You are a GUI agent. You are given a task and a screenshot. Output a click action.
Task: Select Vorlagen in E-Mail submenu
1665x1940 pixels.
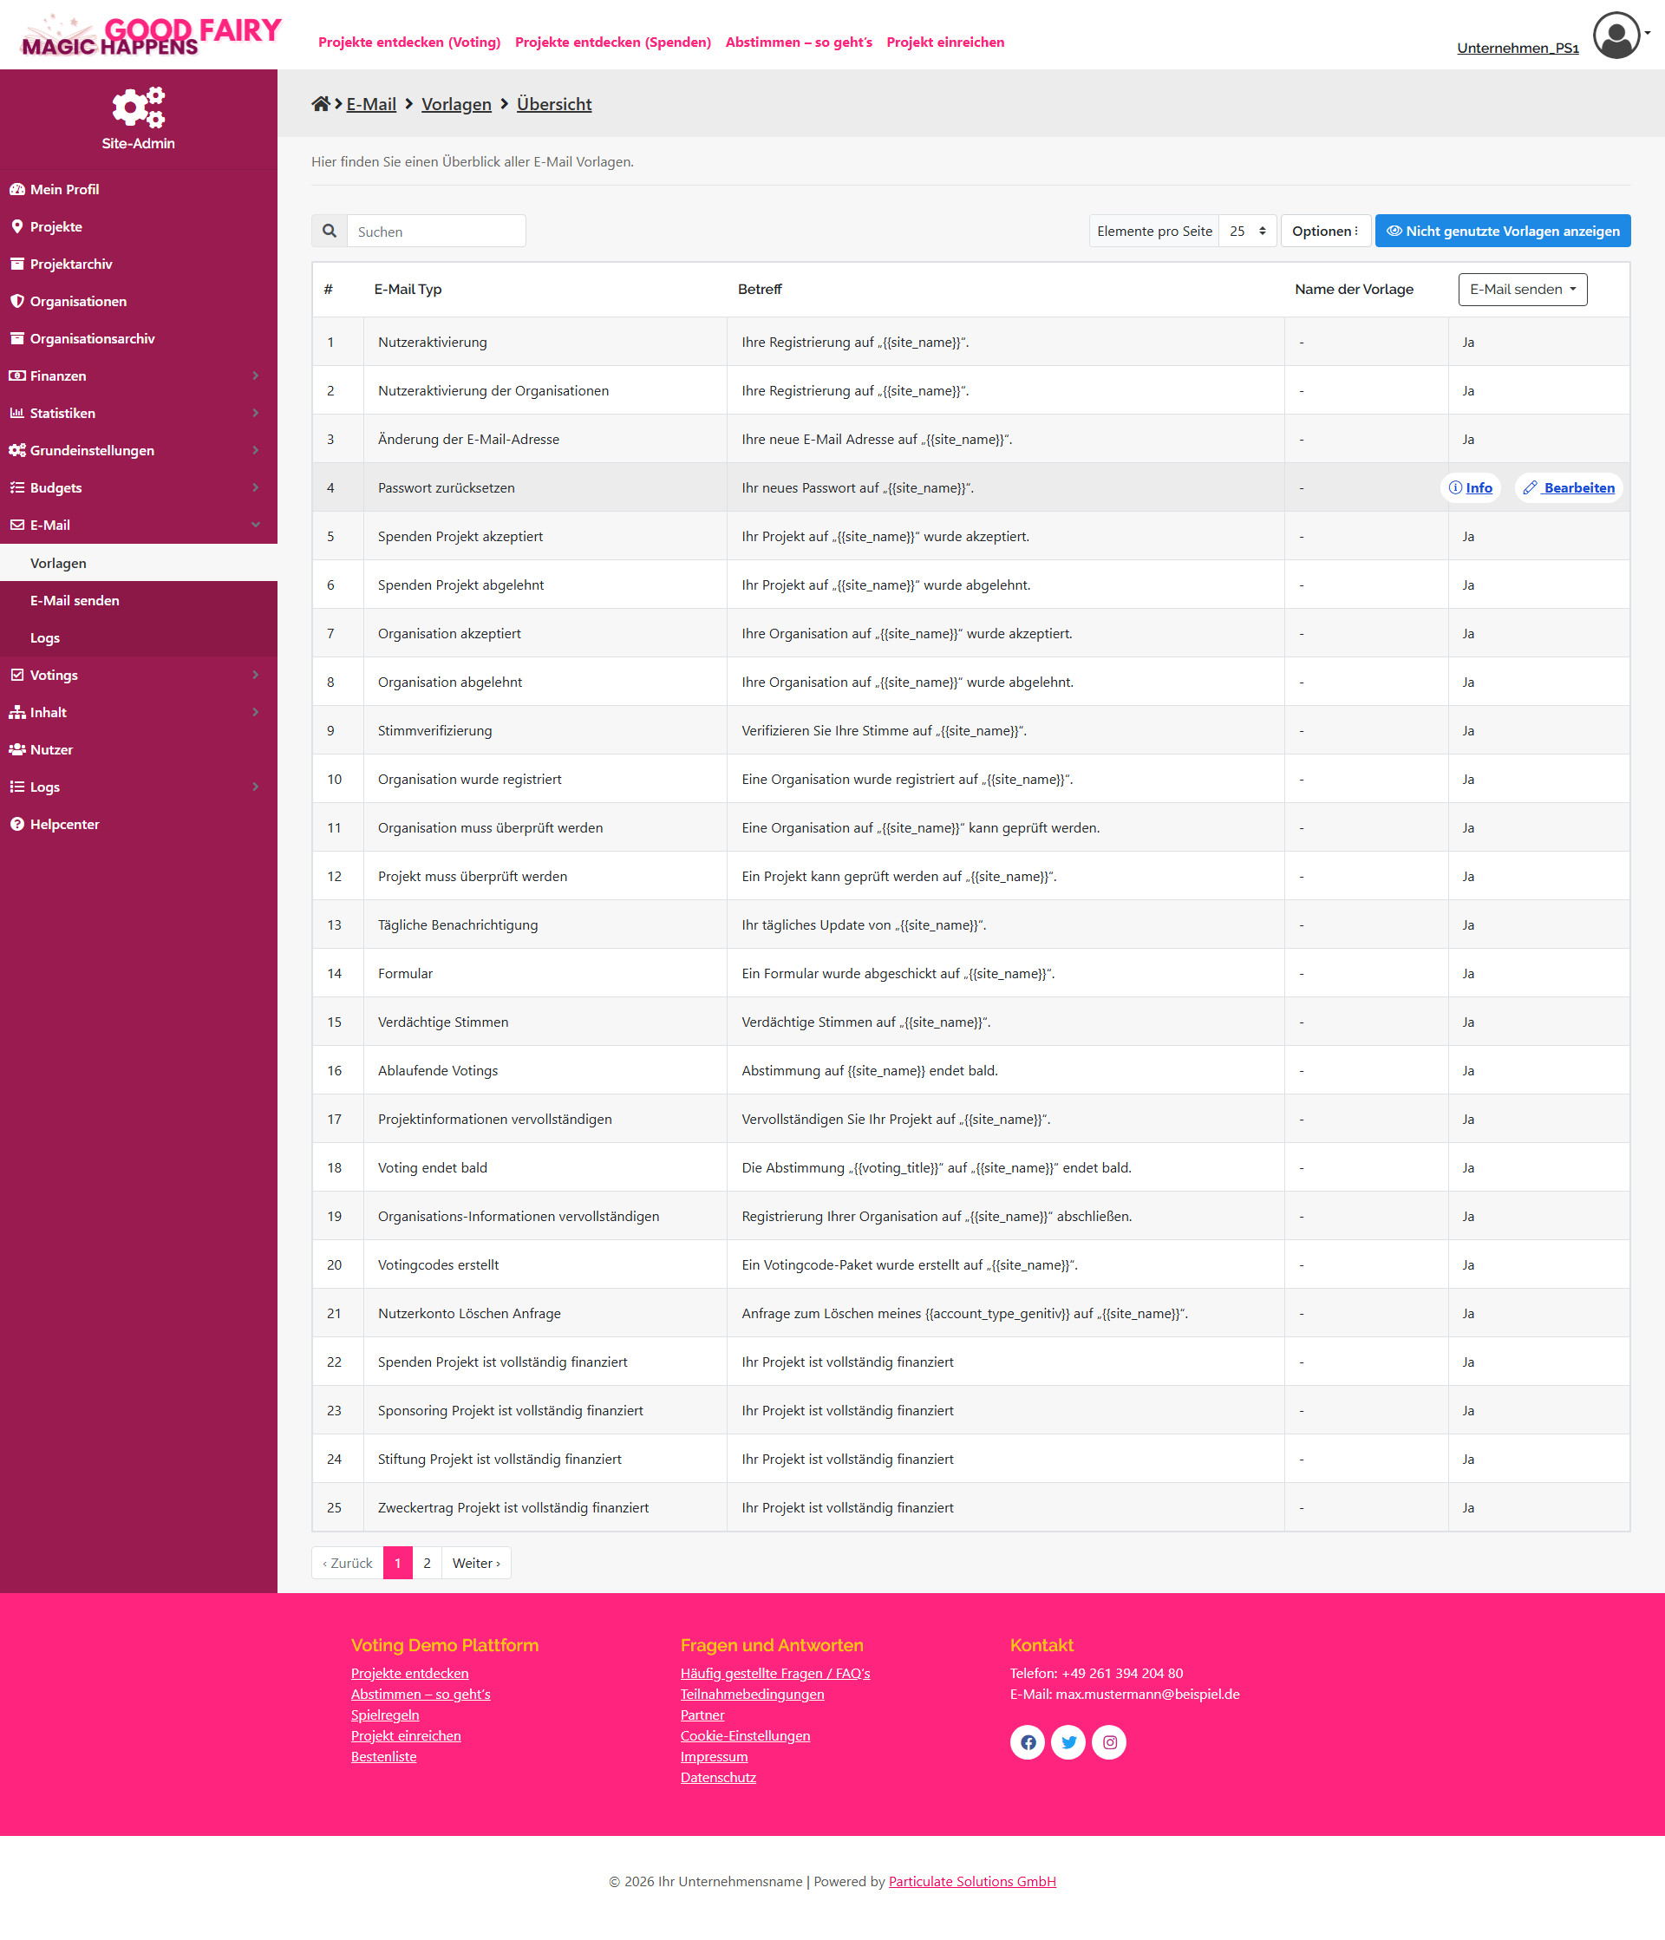139,563
